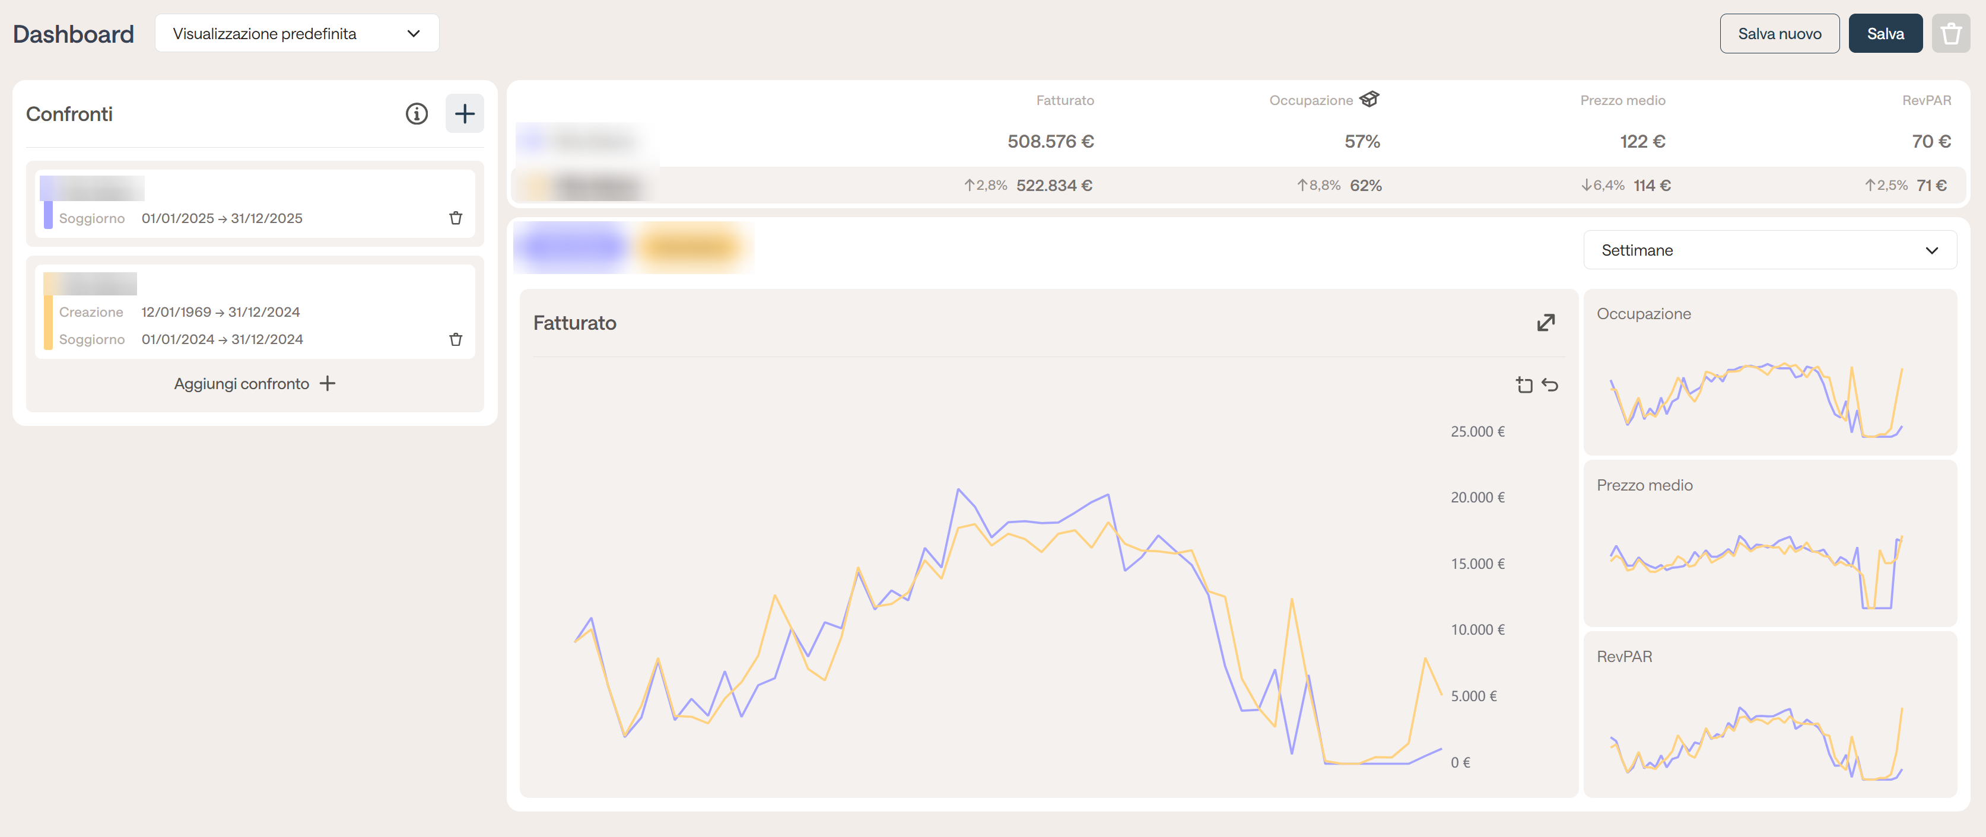Select the Prezzo medio mini chart
The height and width of the screenshot is (837, 1986).
pyautogui.click(x=1769, y=543)
